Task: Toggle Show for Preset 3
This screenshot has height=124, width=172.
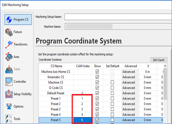Action: tap(97, 109)
